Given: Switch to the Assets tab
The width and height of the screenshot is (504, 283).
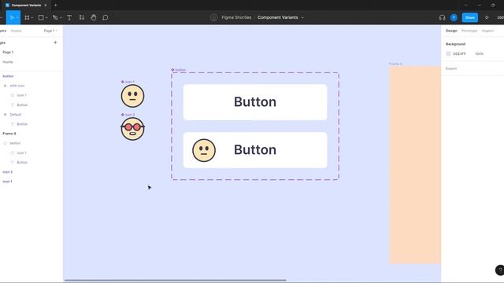Looking at the screenshot, I should pyautogui.click(x=16, y=31).
